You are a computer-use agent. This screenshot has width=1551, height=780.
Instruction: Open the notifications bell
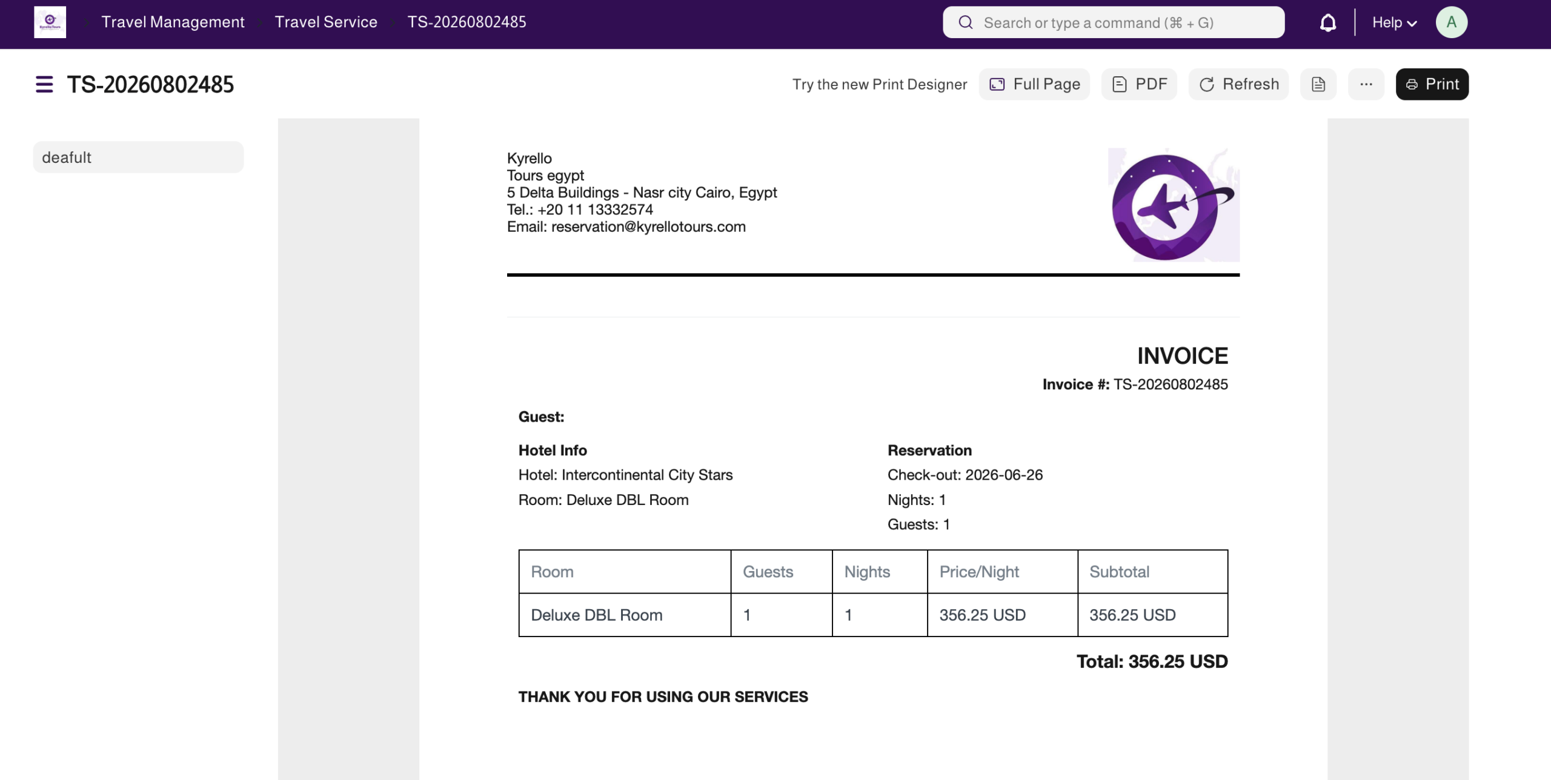click(x=1327, y=23)
